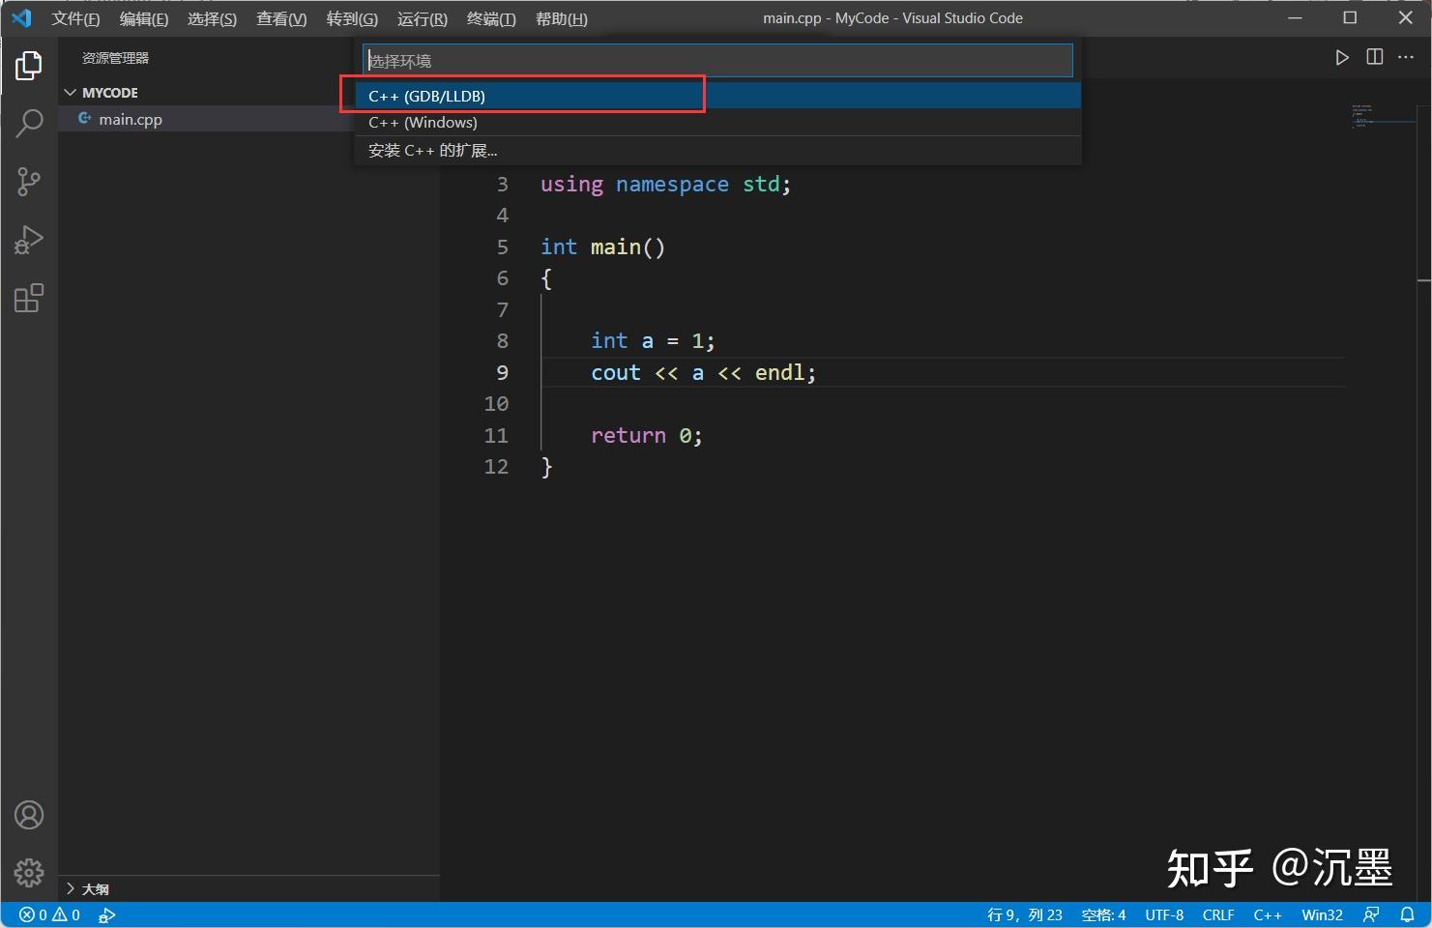This screenshot has width=1432, height=928.
Task: Open notifications bell in status bar
Action: 1408,914
